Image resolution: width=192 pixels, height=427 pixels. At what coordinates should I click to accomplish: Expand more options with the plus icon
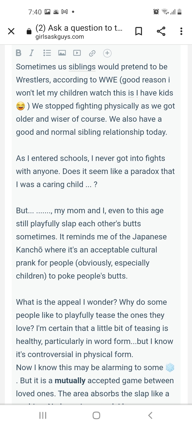(x=107, y=53)
